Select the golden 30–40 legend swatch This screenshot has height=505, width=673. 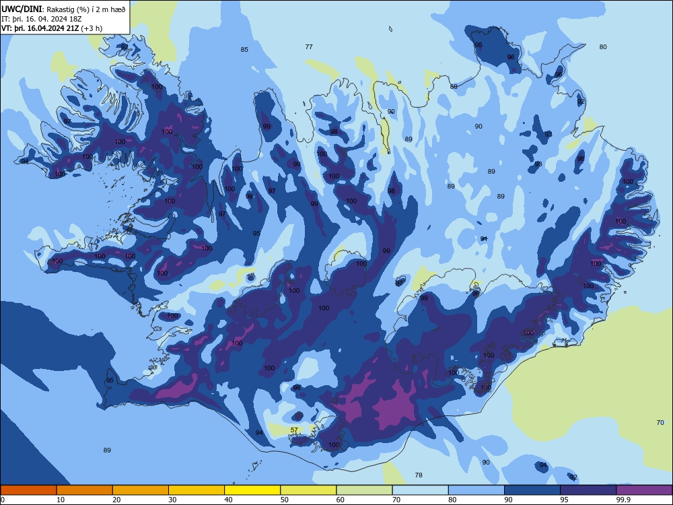197,490
